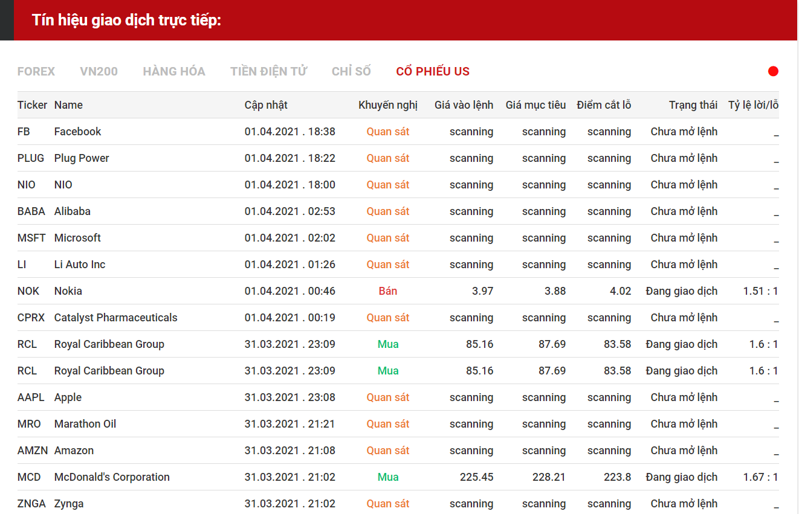Click the Ticker column header
This screenshot has height=514, width=799.
32,105
